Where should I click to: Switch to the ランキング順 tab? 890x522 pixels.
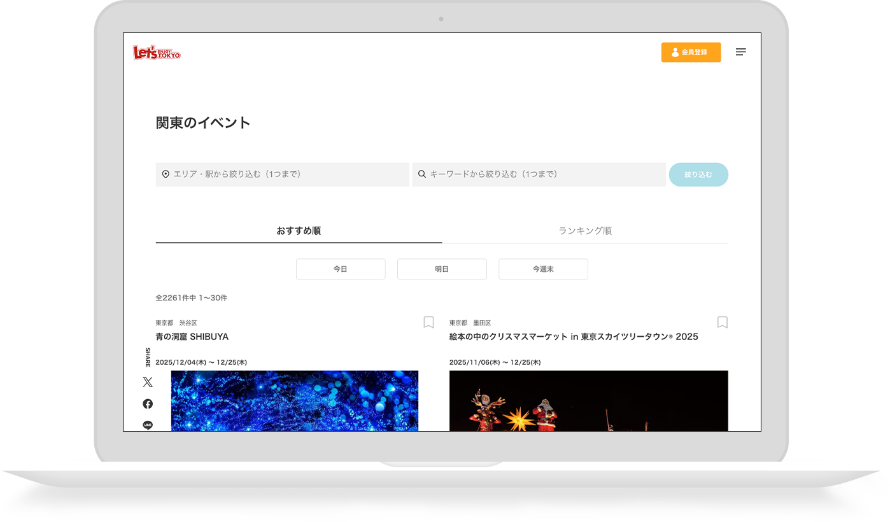[x=584, y=230]
